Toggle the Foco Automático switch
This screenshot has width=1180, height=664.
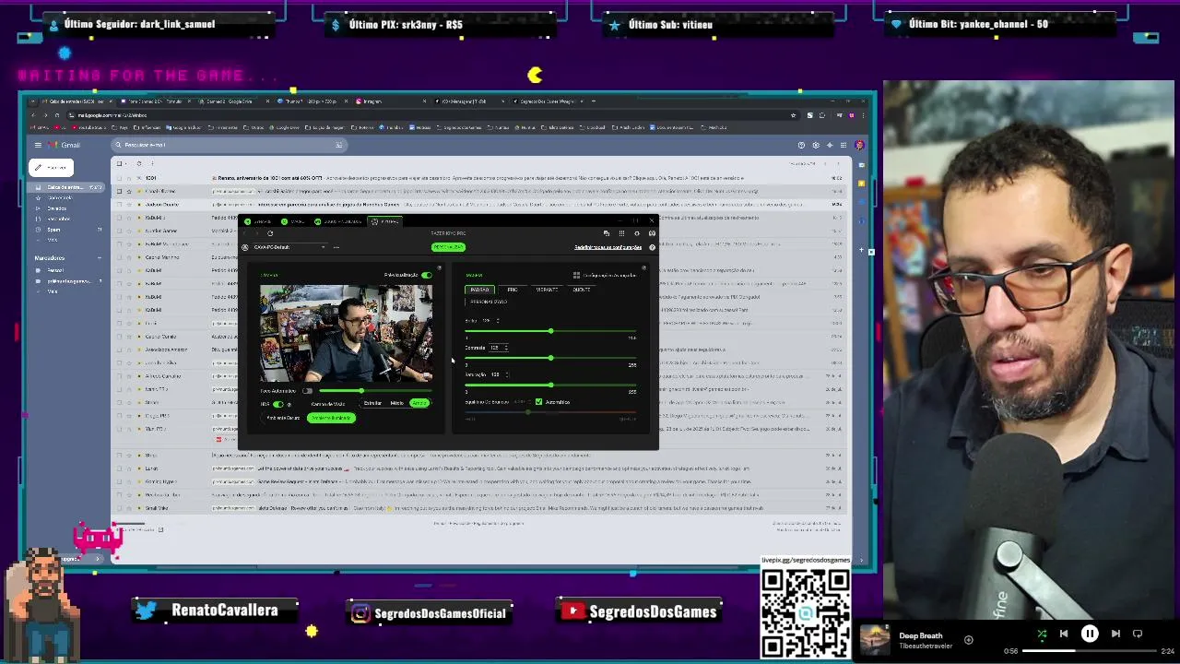tap(308, 391)
